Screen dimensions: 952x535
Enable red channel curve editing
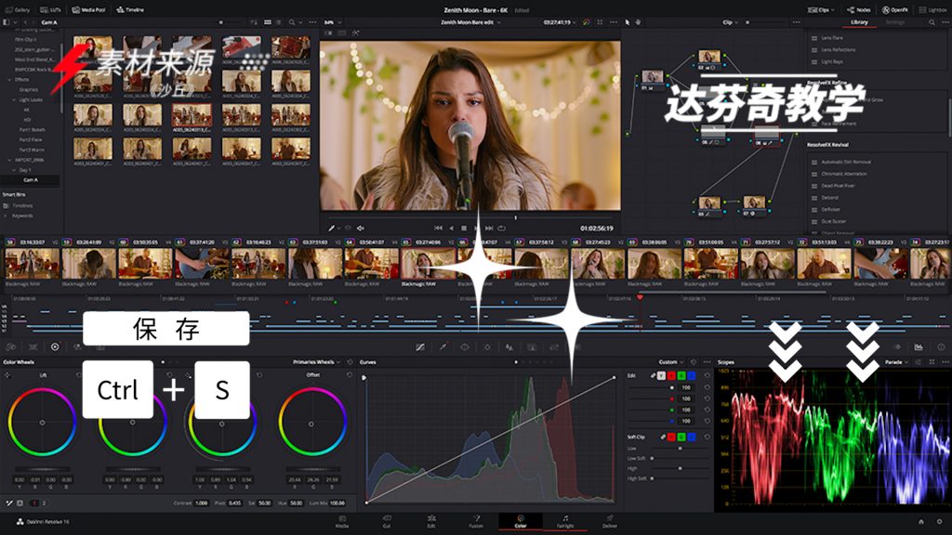(671, 376)
